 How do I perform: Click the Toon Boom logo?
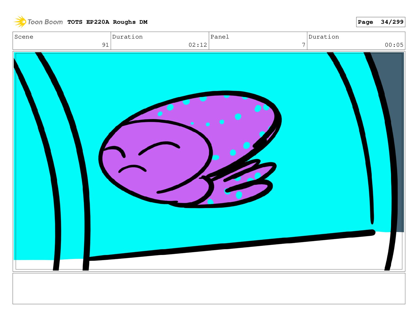tap(38, 22)
